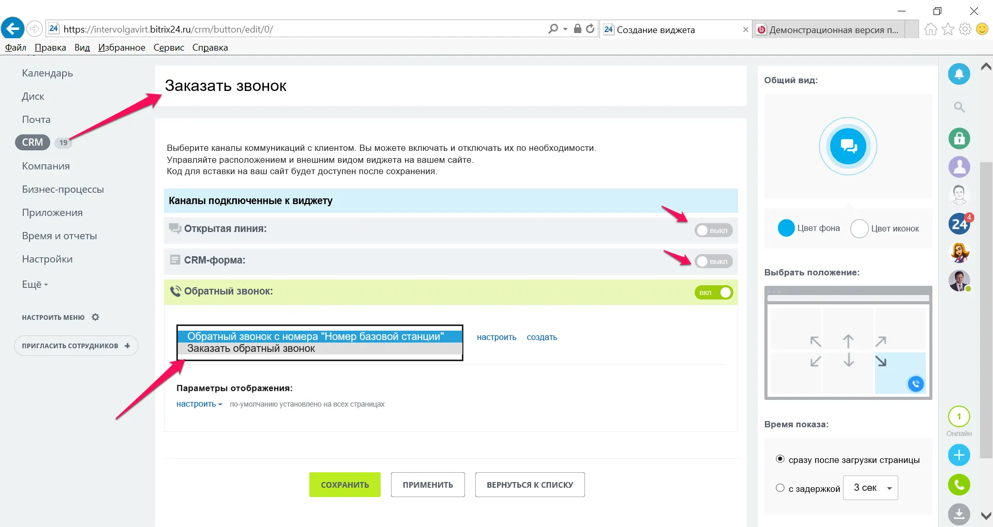Pick the Цвет фона color swatch
This screenshot has height=527, width=993.
point(786,228)
